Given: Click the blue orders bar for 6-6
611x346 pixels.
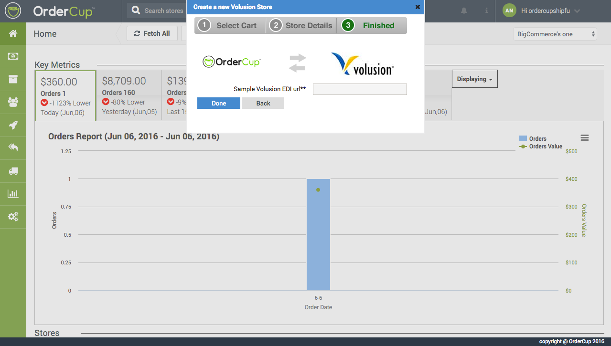Looking at the screenshot, I should (x=318, y=234).
